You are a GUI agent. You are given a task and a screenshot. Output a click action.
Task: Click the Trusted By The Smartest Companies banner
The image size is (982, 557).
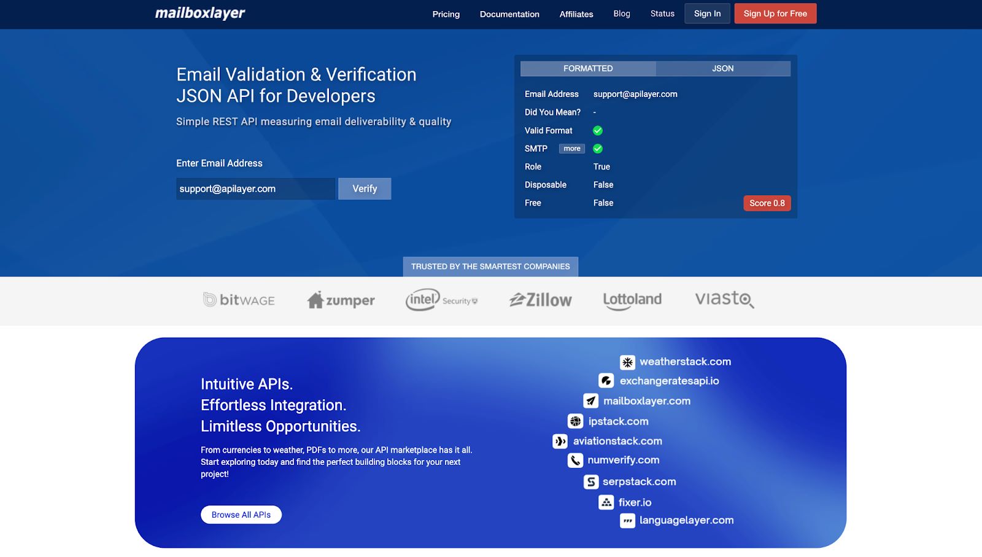490,267
